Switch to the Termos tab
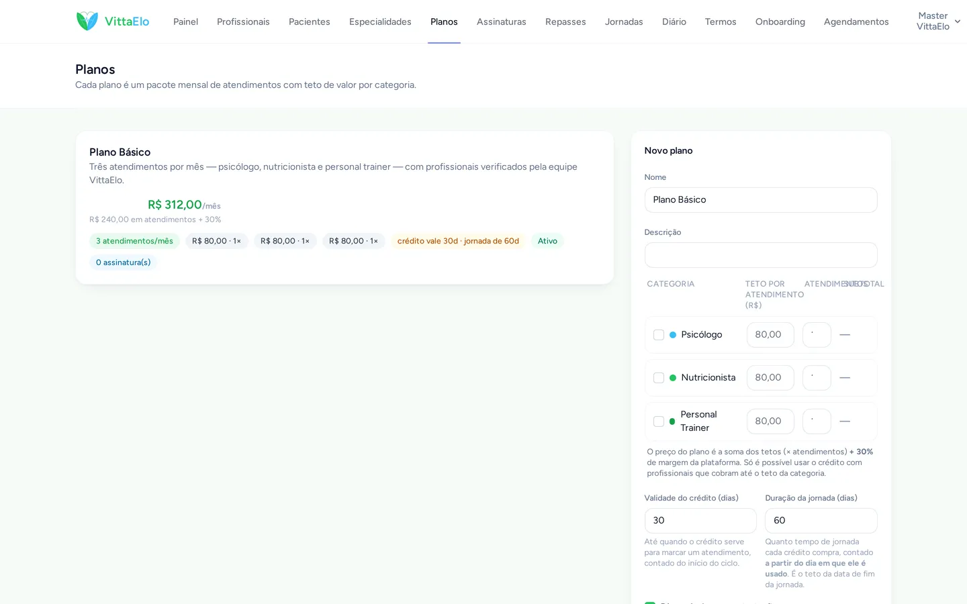 [721, 21]
